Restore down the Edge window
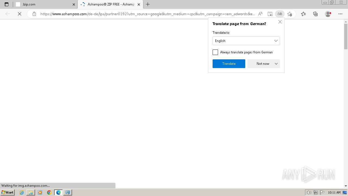The width and height of the screenshot is (348, 196). (332, 2)
